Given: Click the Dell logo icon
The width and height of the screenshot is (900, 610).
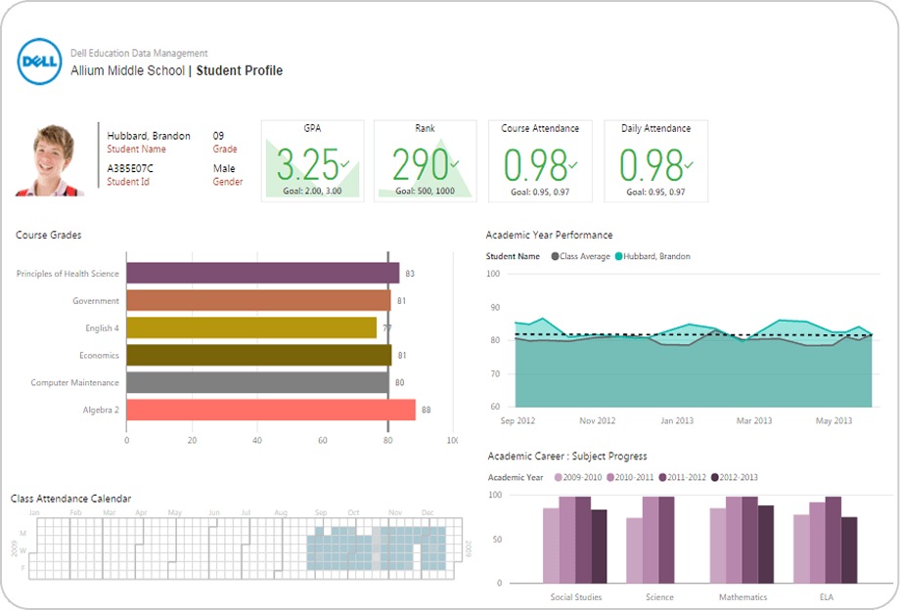Looking at the screenshot, I should point(39,62).
